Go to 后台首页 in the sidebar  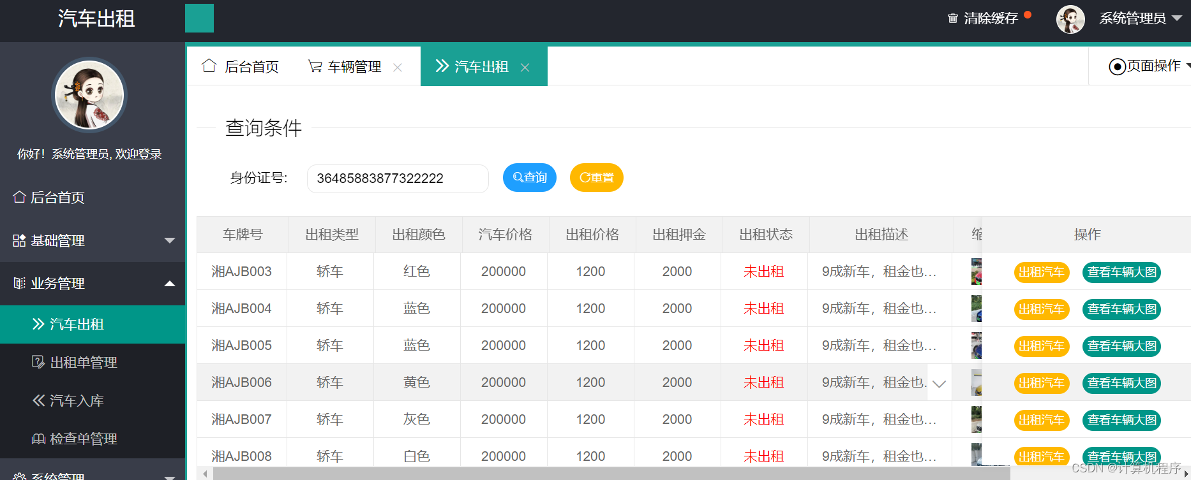(x=93, y=198)
